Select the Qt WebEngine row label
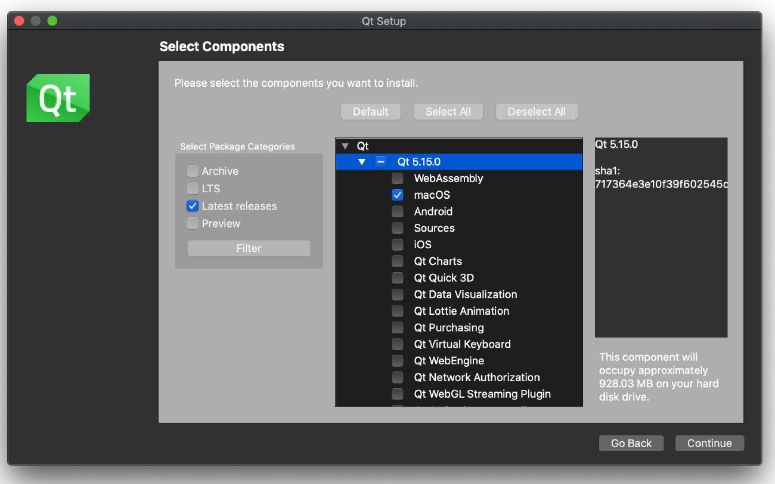This screenshot has width=775, height=484. [x=449, y=361]
